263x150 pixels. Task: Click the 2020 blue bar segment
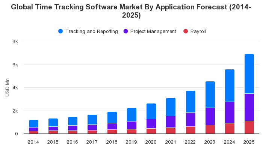[151, 111]
